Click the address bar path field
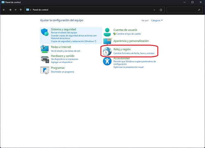The width and height of the screenshot is (205, 148). pos(94,10)
